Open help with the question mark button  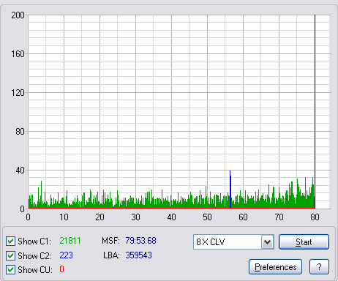tap(319, 267)
